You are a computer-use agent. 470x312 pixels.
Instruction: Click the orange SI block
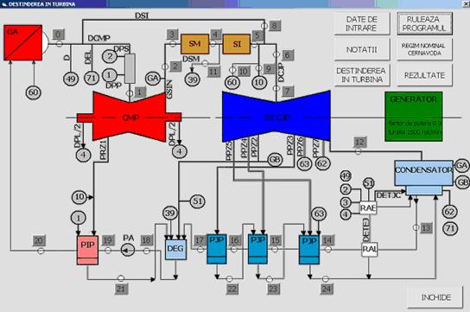coord(237,44)
